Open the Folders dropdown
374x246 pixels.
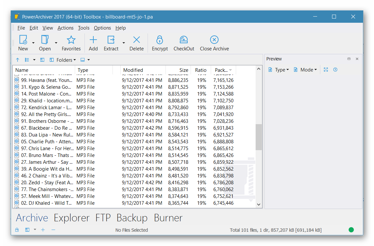(62, 60)
